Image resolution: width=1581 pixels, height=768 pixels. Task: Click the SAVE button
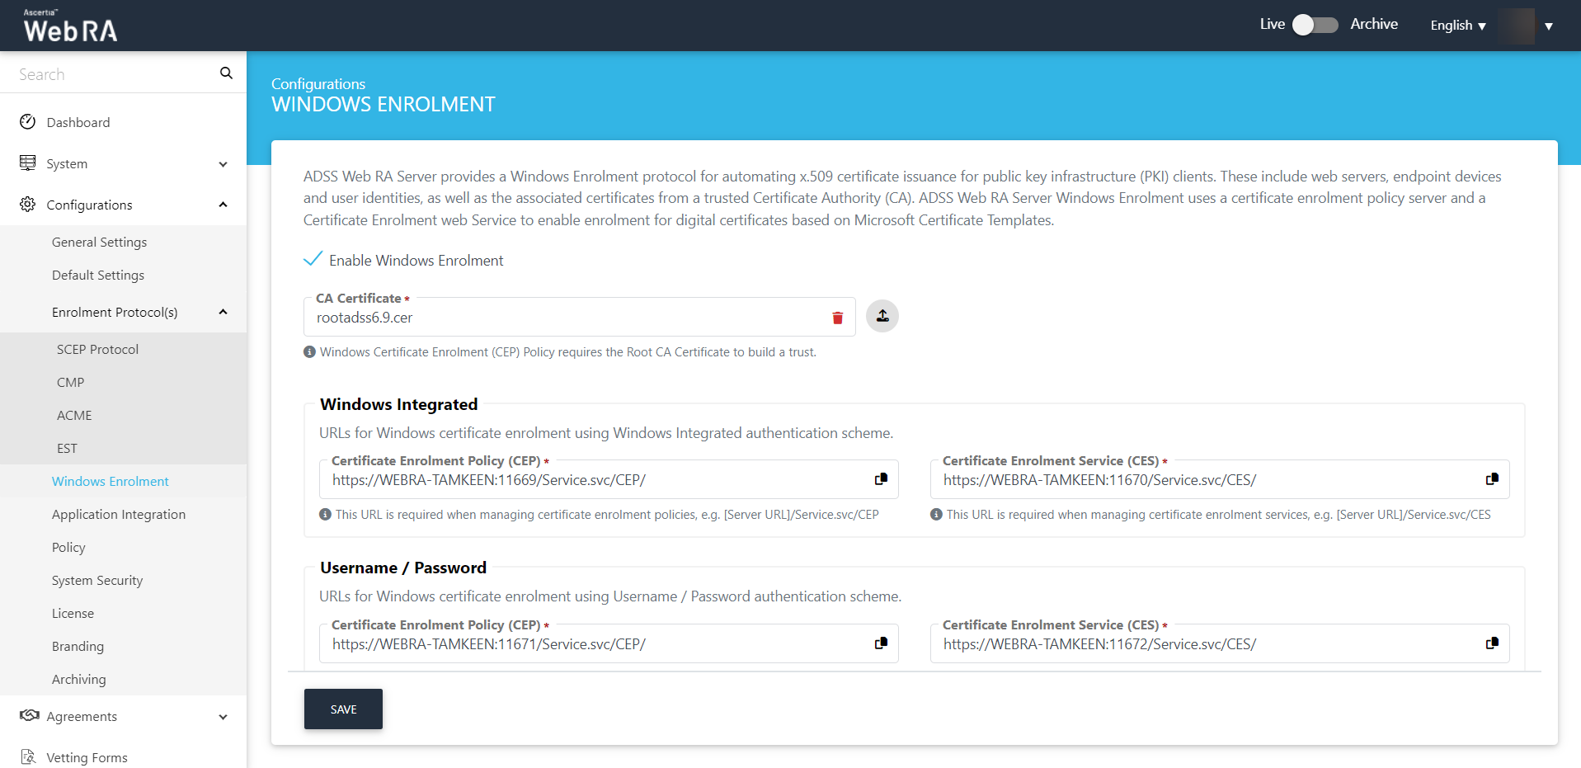343,709
